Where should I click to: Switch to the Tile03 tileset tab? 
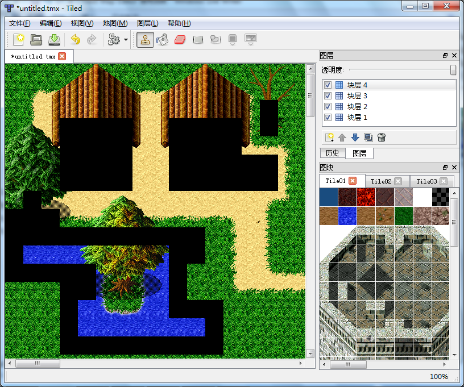426,181
